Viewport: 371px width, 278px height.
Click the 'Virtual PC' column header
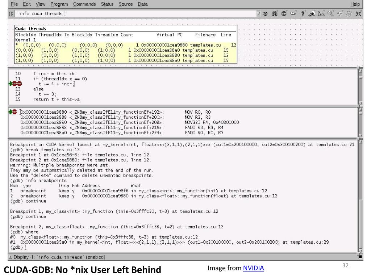click(x=170, y=35)
